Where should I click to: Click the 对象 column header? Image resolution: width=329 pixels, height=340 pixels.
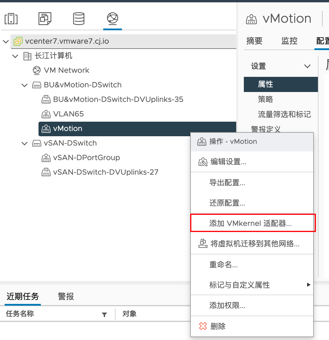click(x=129, y=314)
